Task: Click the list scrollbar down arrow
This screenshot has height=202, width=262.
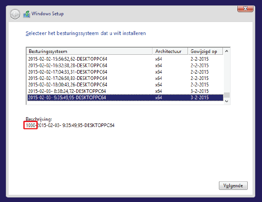Action: (227, 101)
